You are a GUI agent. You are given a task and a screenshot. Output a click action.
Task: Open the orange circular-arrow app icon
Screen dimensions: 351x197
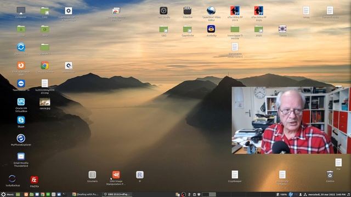tap(21, 66)
